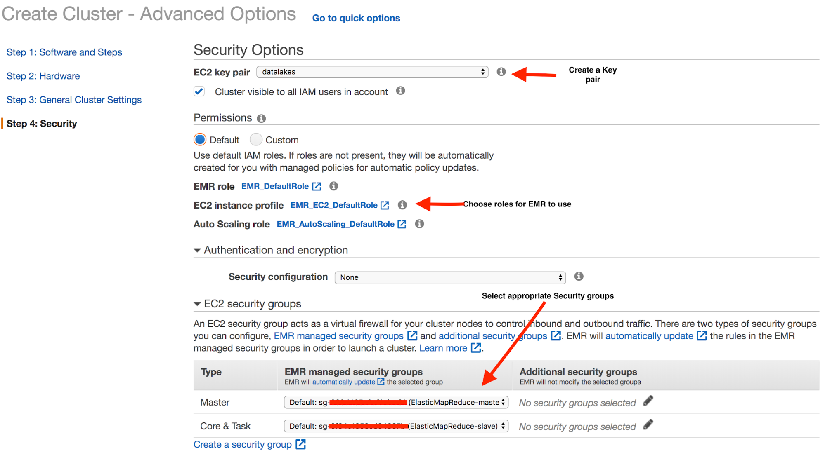Click Go to quick options link
Screen dimensions: 825x462
click(356, 18)
